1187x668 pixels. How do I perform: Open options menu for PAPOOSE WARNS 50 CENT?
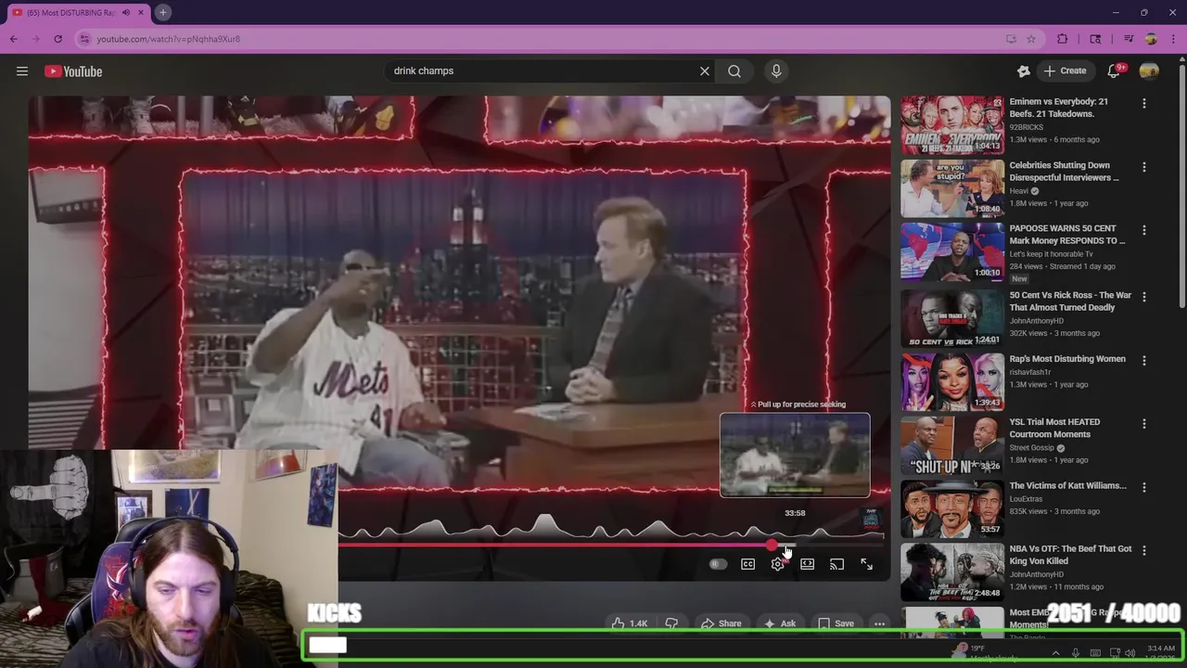(x=1143, y=230)
